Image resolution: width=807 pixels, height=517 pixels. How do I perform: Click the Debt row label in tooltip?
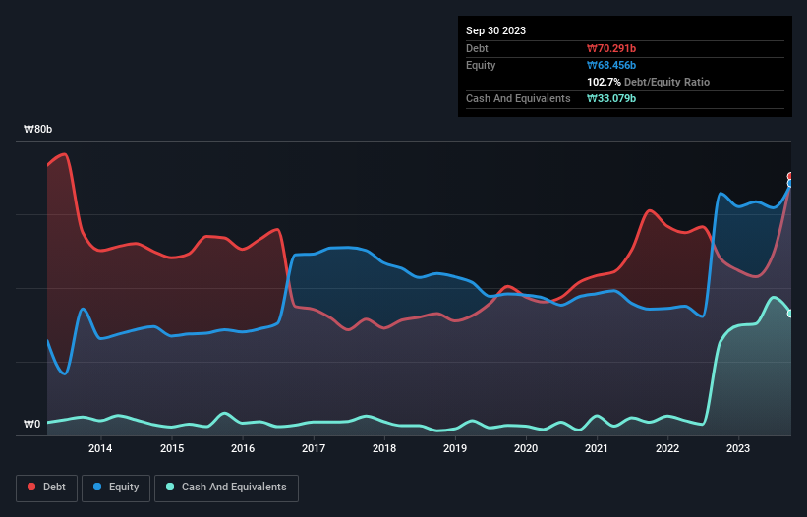pos(477,48)
